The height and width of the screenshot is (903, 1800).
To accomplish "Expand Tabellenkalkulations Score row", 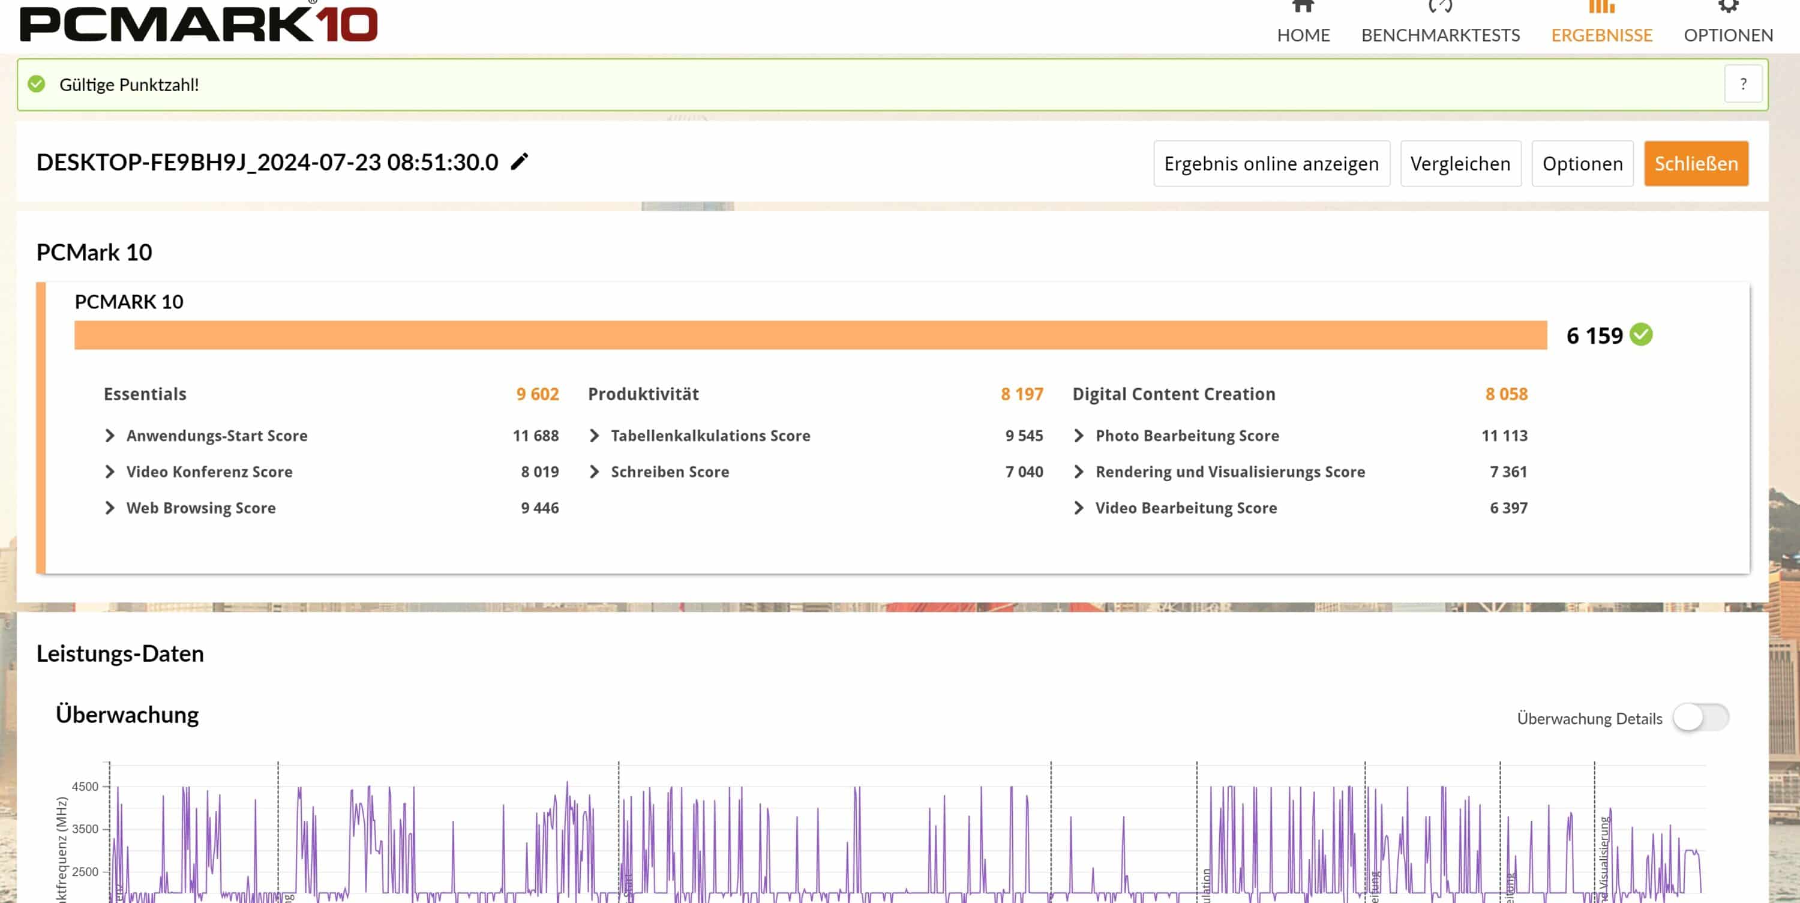I will 594,436.
